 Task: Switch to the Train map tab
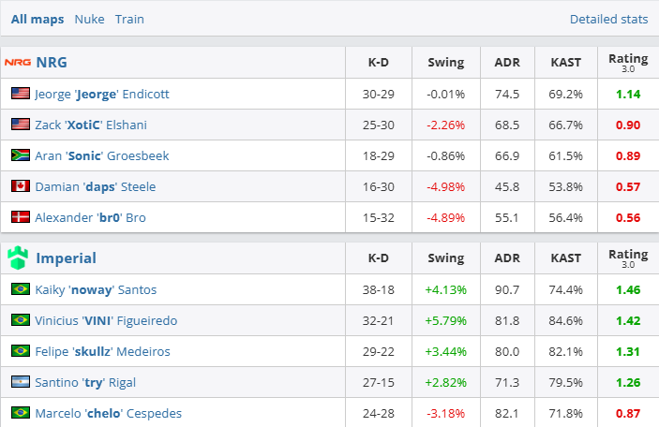tap(129, 19)
